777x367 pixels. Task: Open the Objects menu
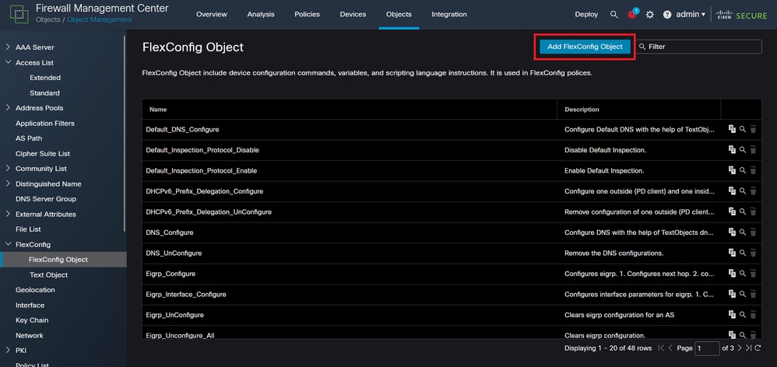tap(399, 14)
